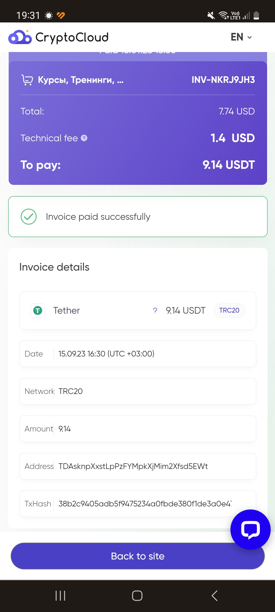Tap the shopping cart icon
This screenshot has height=612, width=275.
[27, 80]
